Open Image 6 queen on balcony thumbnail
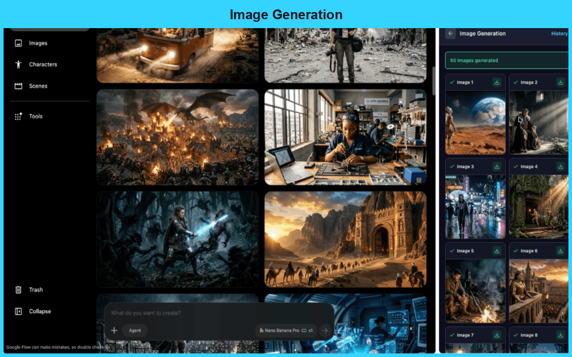This screenshot has height=357, width=572. click(539, 291)
